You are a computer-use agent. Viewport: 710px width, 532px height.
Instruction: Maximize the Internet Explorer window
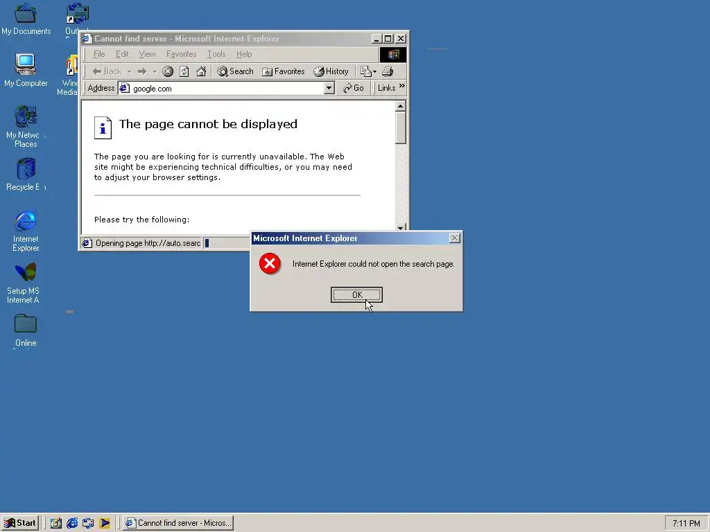388,39
